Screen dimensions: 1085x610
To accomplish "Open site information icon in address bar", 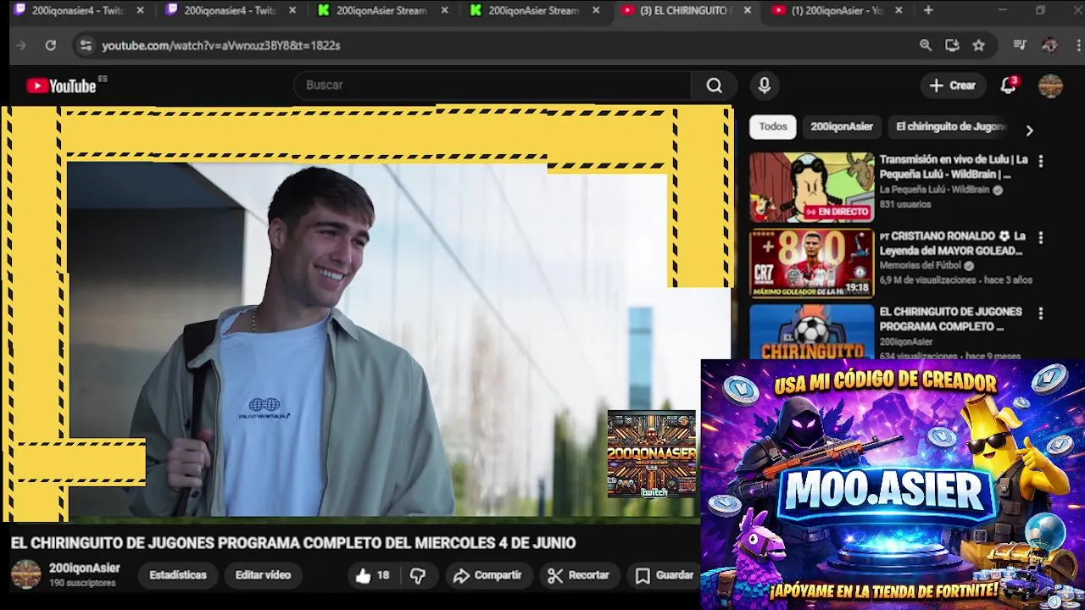I will [86, 46].
